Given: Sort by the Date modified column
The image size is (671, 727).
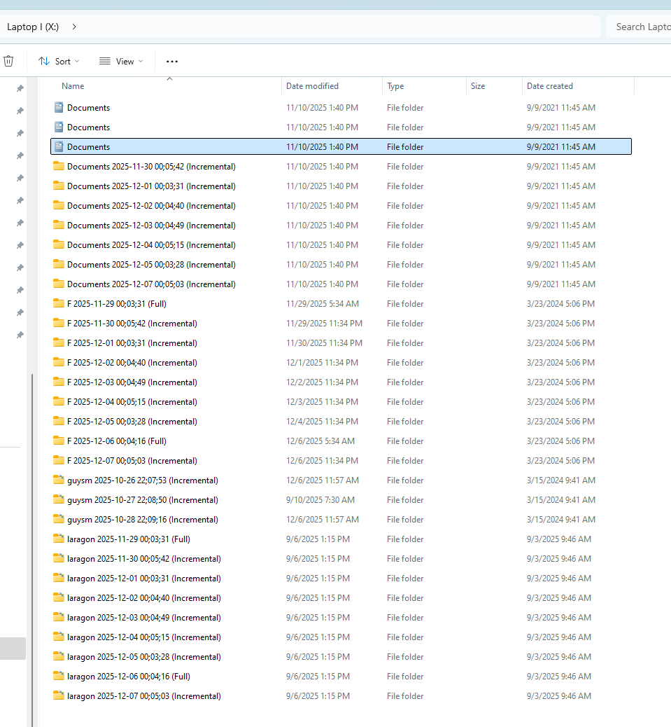Looking at the screenshot, I should click(312, 86).
